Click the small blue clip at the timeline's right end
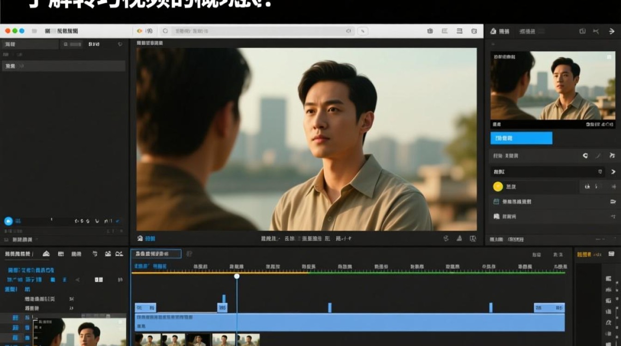This screenshot has height=346, width=621. coord(549,308)
